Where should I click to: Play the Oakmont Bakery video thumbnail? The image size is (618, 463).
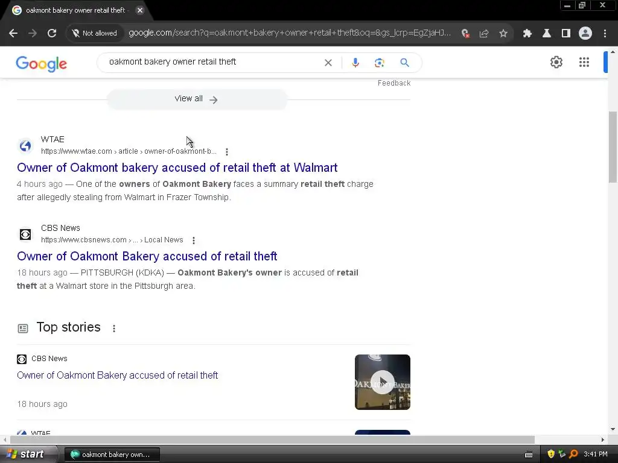point(382,382)
